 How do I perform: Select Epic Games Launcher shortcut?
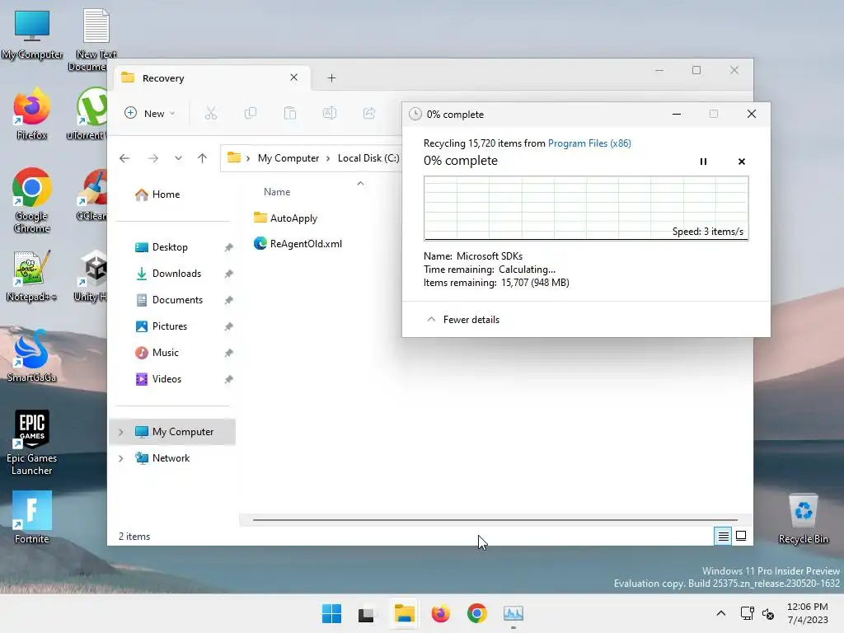click(x=32, y=443)
